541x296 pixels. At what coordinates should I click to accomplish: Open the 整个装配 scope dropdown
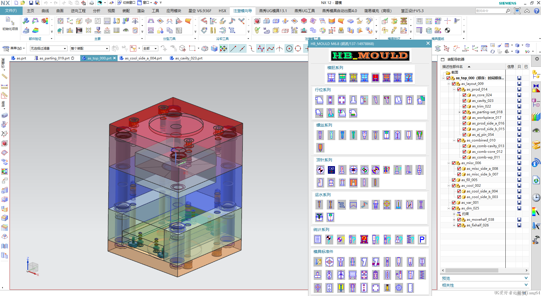tap(89, 48)
